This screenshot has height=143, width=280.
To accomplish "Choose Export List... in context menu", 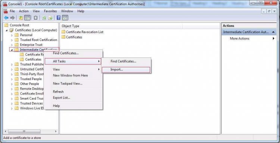I will (x=74, y=98).
